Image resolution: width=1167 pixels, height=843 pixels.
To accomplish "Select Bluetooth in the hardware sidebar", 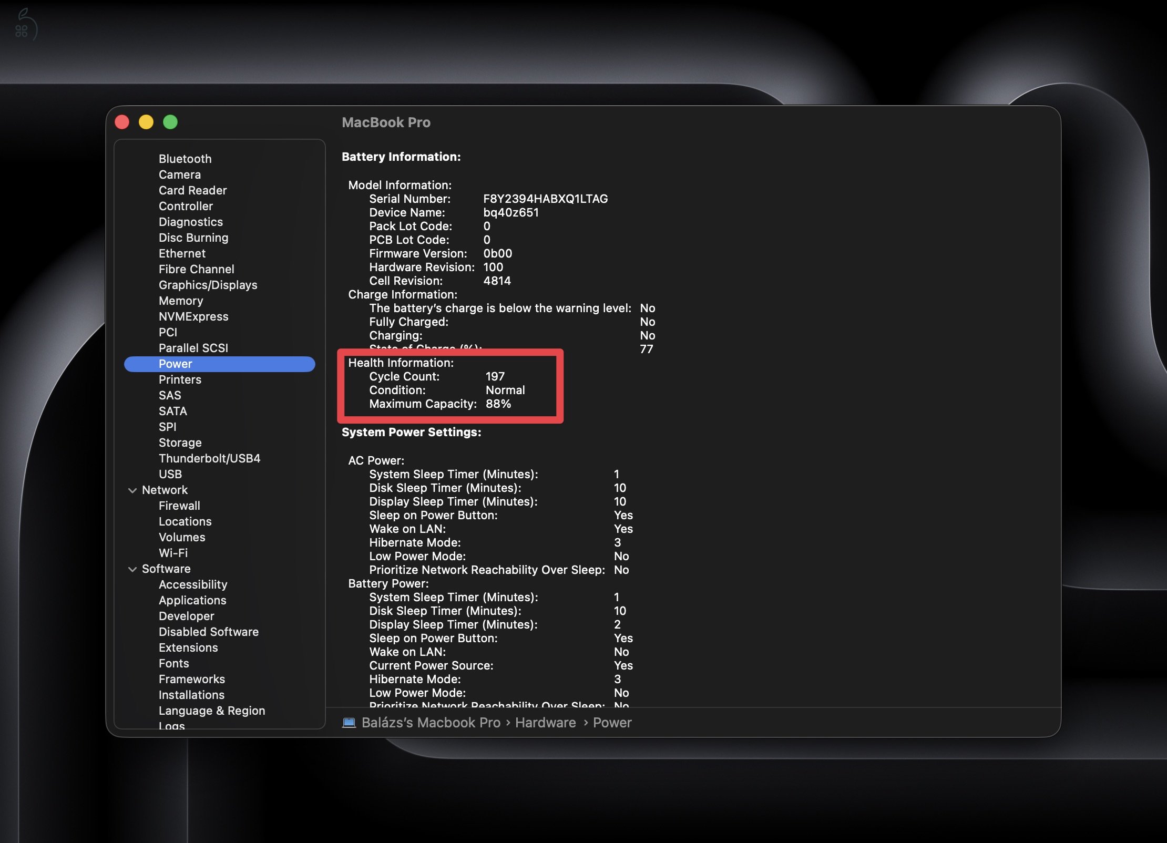I will tap(185, 159).
